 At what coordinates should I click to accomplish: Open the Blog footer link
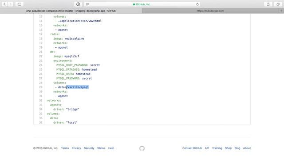click(237, 148)
